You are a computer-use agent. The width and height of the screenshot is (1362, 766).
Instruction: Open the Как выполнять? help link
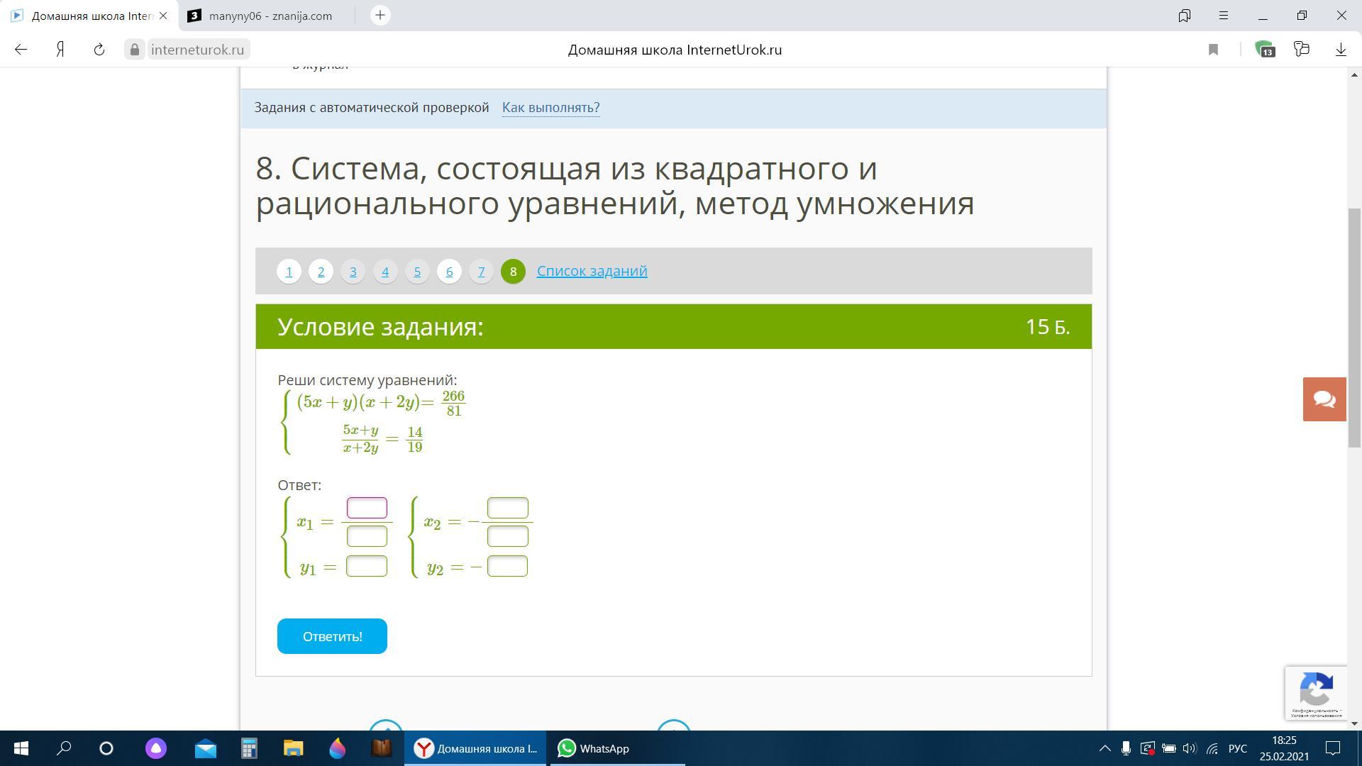click(550, 108)
